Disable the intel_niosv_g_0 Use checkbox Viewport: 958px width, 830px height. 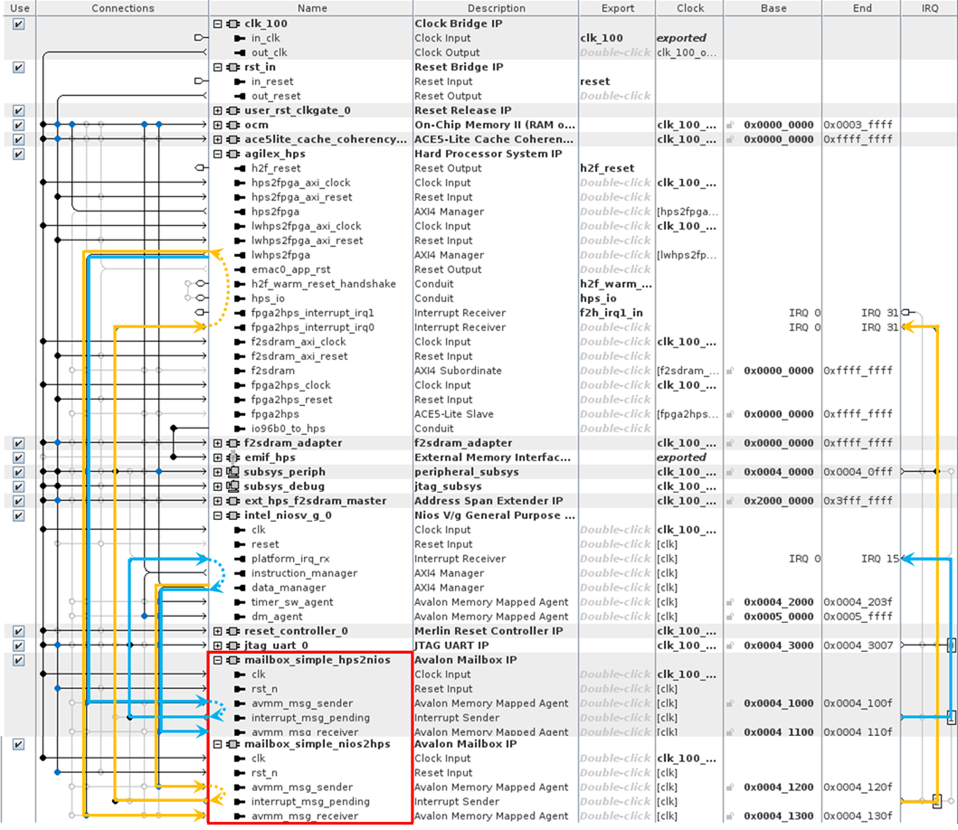[x=19, y=515]
